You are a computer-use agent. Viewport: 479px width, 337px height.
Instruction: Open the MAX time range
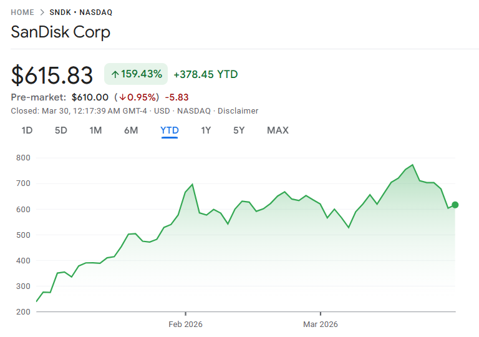pyautogui.click(x=278, y=130)
